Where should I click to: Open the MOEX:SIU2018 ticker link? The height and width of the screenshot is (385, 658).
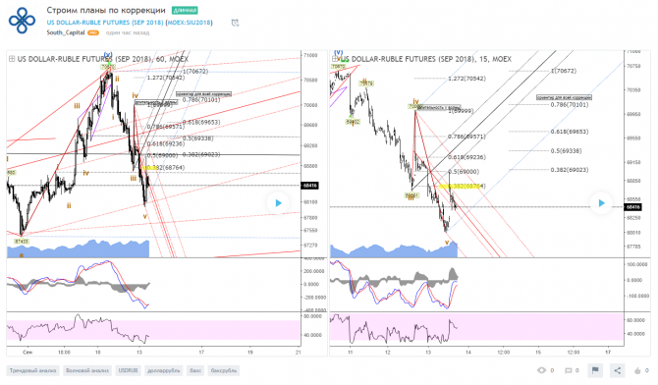189,23
